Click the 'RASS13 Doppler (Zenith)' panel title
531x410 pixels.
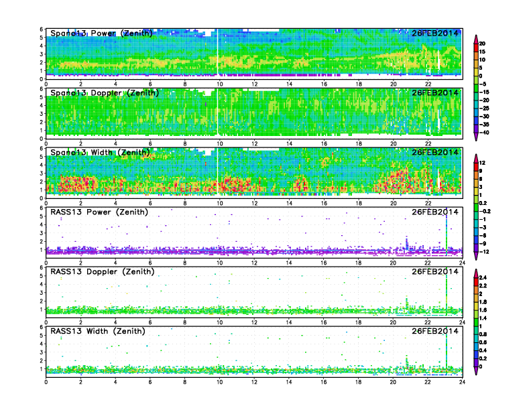coord(103,271)
